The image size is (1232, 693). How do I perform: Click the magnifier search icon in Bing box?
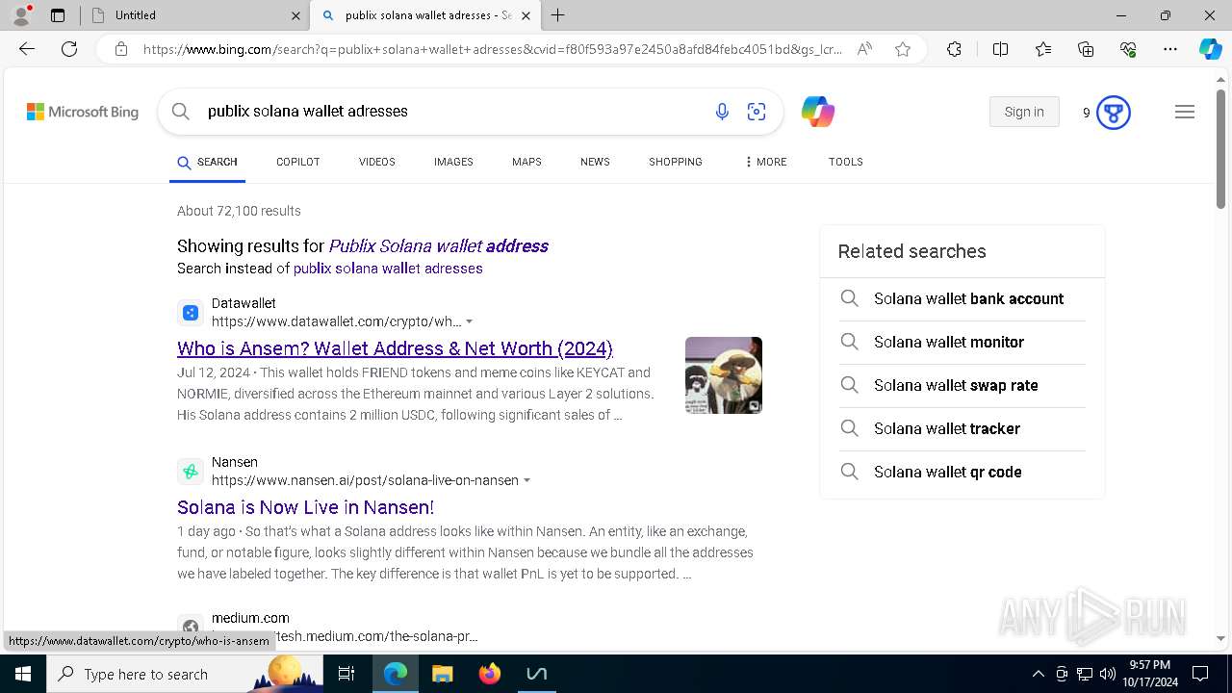[x=181, y=112]
